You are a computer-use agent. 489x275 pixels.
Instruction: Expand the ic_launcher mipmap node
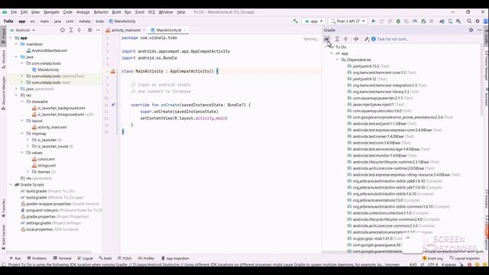pyautogui.click(x=28, y=140)
